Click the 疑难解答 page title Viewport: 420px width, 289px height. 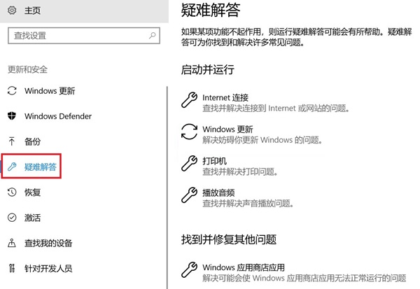[211, 10]
